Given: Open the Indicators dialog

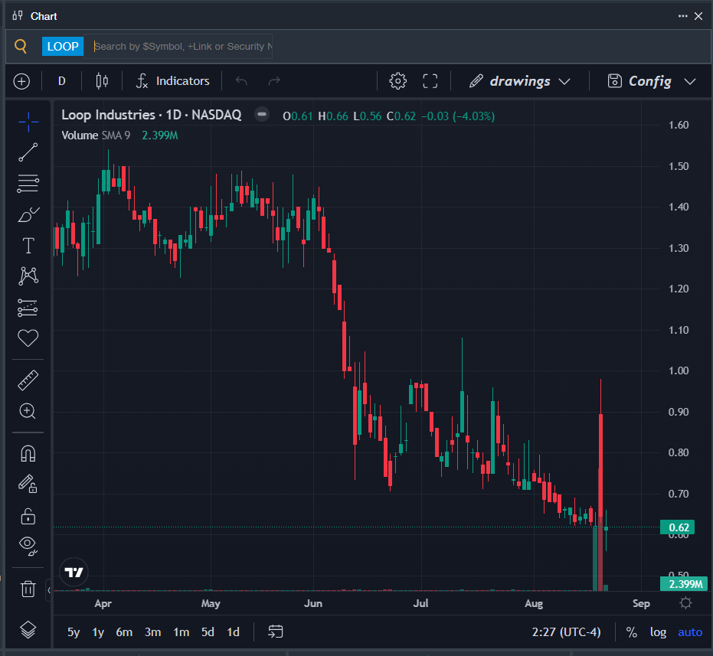Looking at the screenshot, I should coord(173,81).
